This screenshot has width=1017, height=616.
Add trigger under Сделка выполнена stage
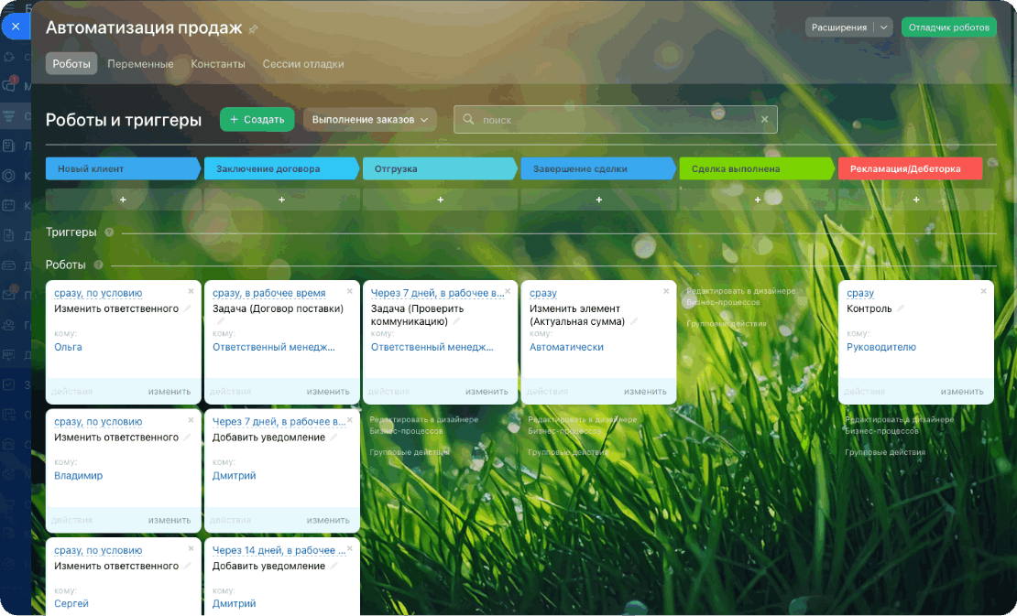pyautogui.click(x=757, y=200)
